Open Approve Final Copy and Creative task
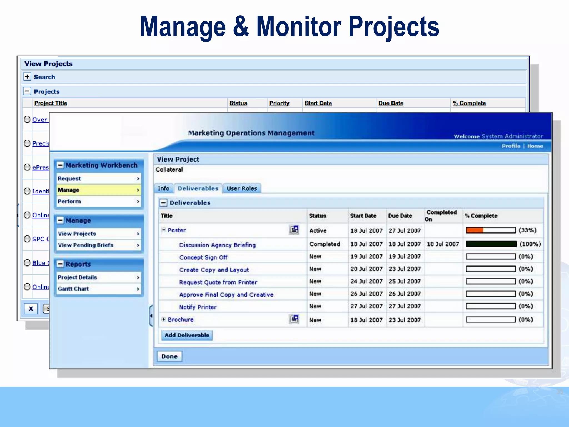This screenshot has width=569, height=427. coord(226,295)
